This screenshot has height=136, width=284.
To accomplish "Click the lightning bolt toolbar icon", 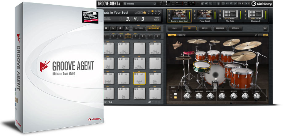I will click(x=219, y=3).
